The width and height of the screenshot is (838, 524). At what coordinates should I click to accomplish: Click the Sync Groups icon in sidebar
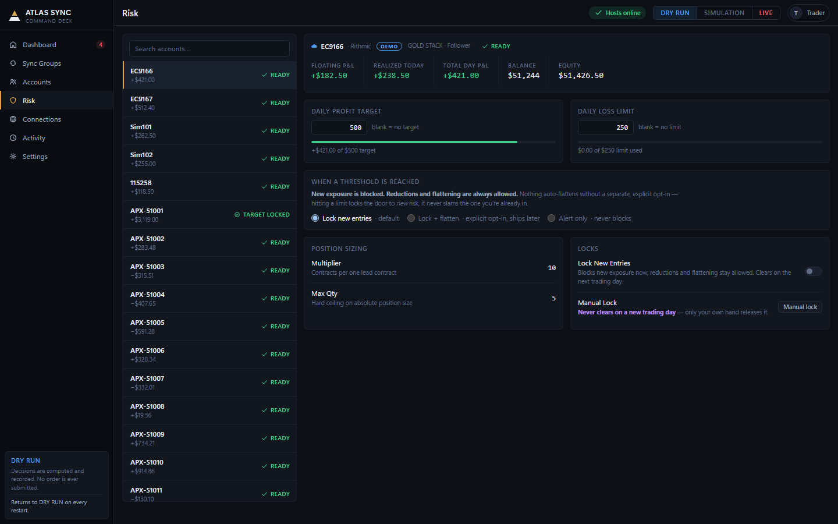point(13,63)
